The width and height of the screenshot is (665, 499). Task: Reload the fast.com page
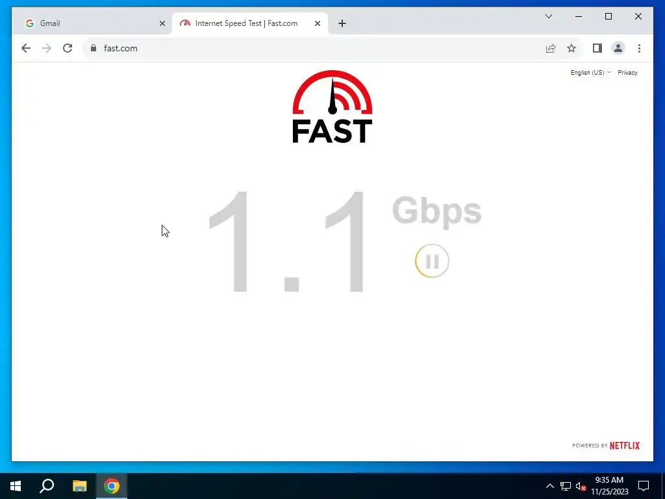68,48
